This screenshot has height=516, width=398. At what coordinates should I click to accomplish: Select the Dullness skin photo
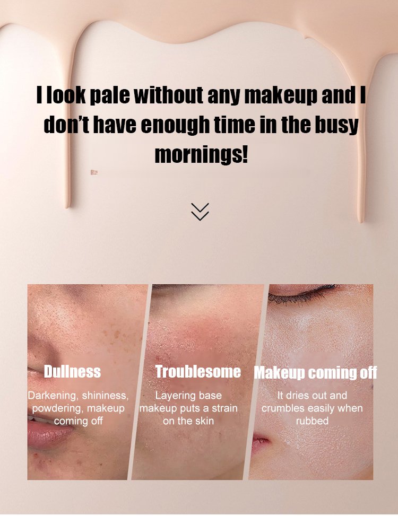coord(88,382)
